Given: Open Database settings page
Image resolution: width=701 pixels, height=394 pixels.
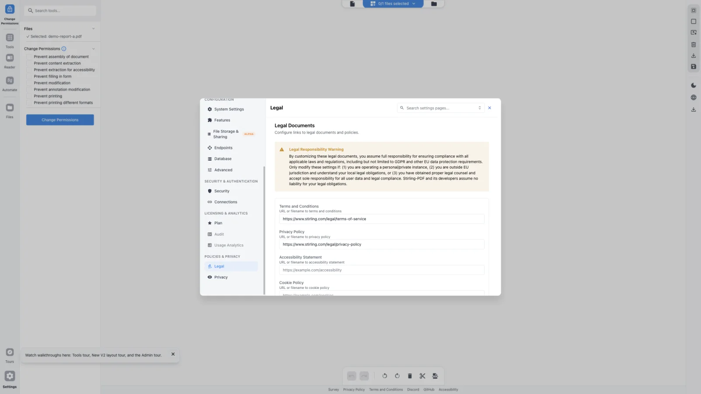Looking at the screenshot, I should coord(231,159).
